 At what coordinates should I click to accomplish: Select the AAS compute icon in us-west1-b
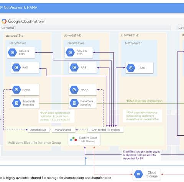click(74, 67)
